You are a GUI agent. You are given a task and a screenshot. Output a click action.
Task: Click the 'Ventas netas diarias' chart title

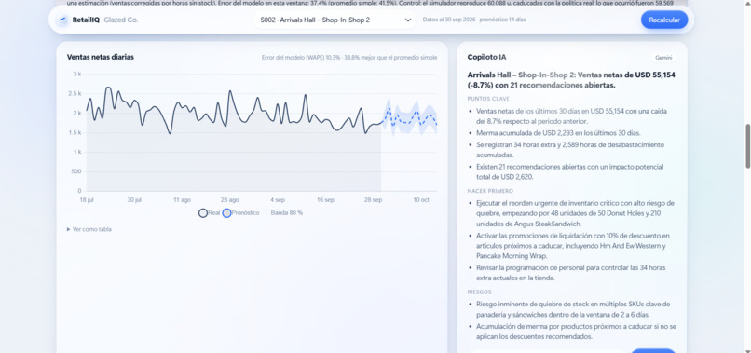pyautogui.click(x=101, y=57)
